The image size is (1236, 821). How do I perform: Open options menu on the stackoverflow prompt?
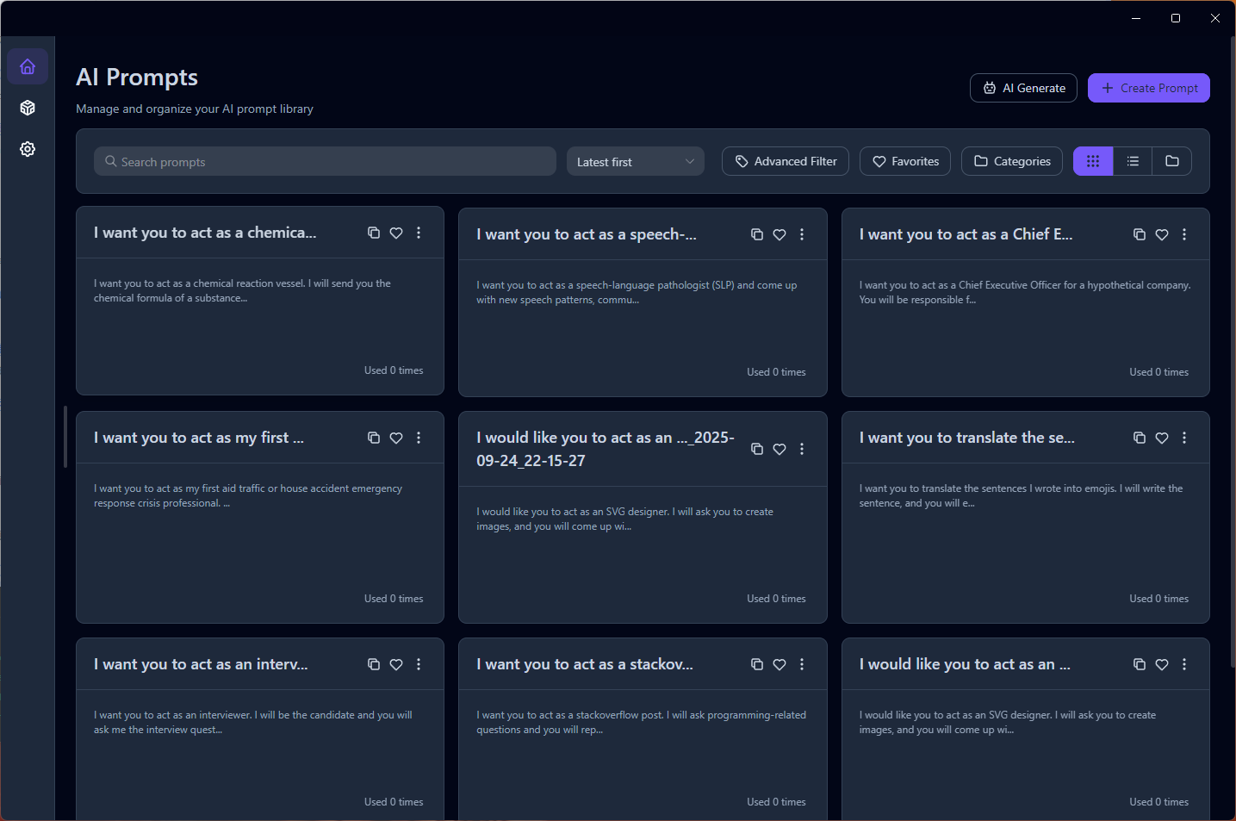pos(802,664)
